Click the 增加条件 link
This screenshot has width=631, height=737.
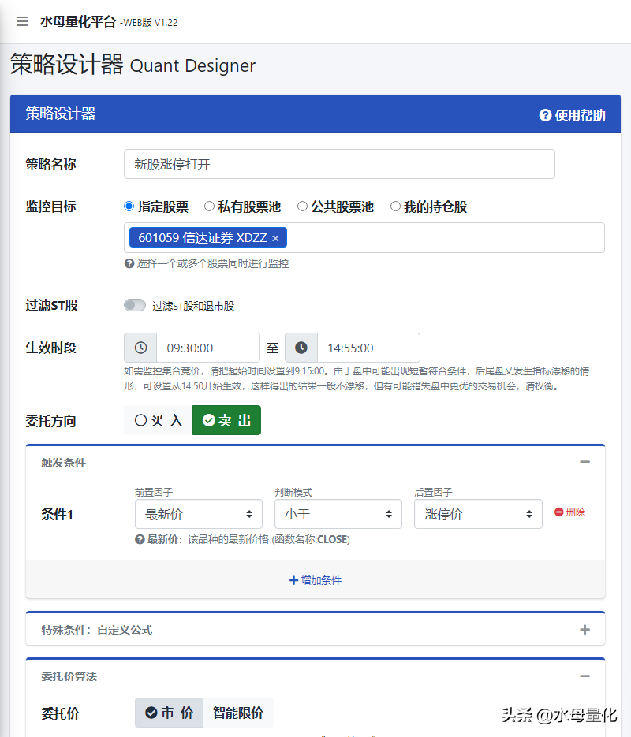(315, 580)
